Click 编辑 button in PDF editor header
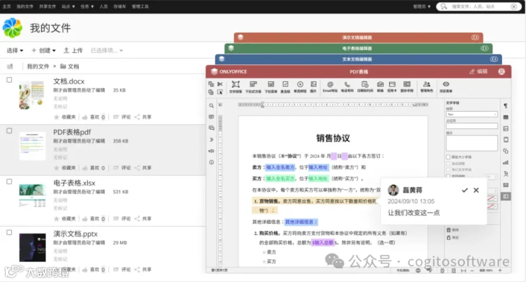 click(x=478, y=71)
